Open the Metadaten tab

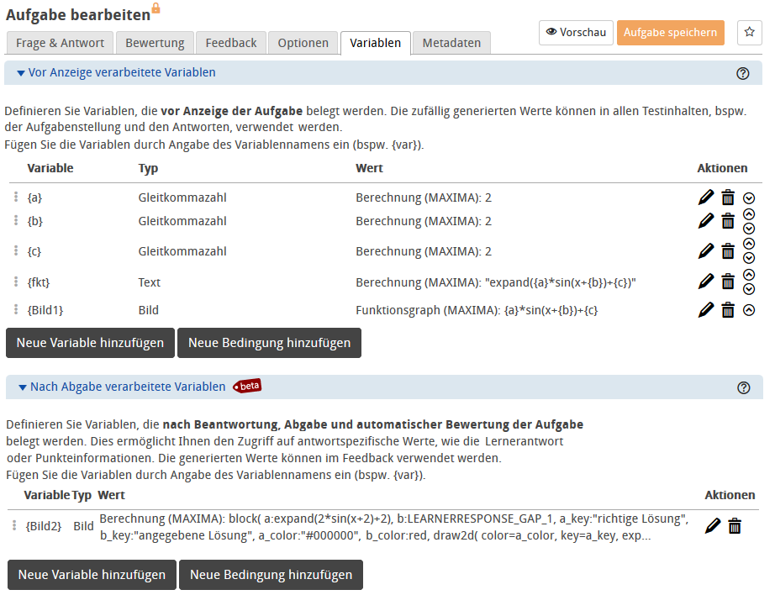(x=451, y=43)
